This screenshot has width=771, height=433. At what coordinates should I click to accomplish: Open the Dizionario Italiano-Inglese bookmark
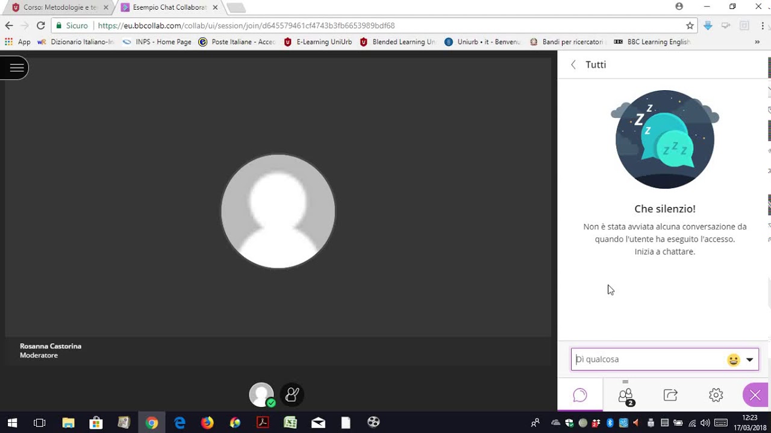click(x=76, y=42)
